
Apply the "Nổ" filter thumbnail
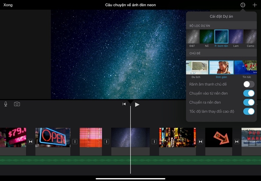(x=207, y=37)
